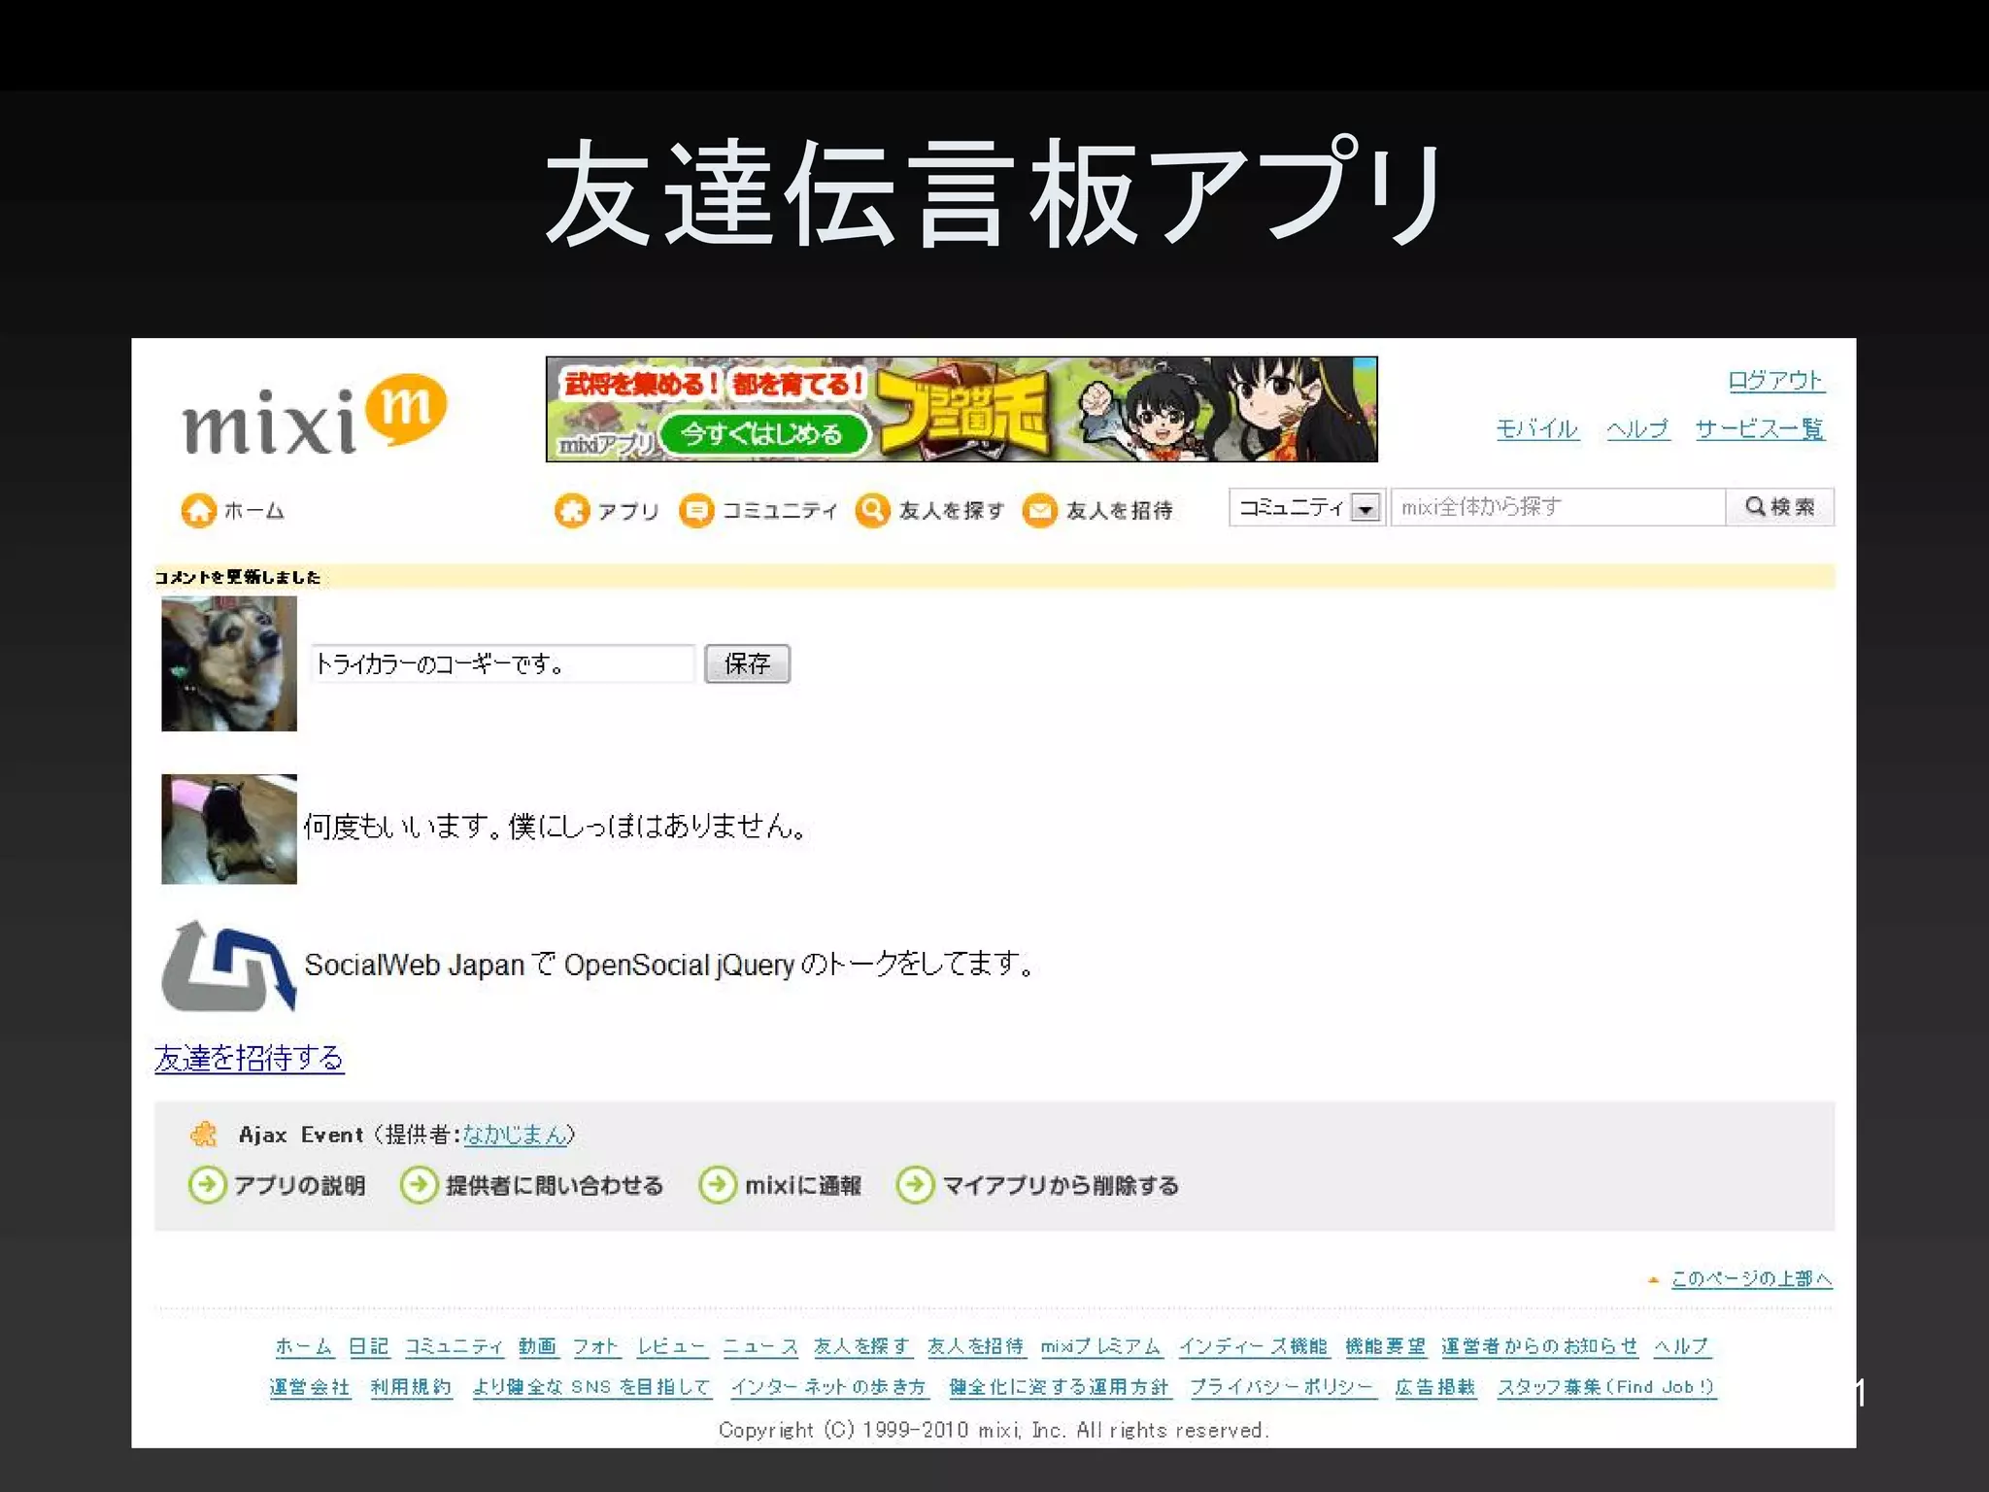The image size is (1989, 1492).
Task: Click the orange Home house icon
Action: [x=199, y=510]
